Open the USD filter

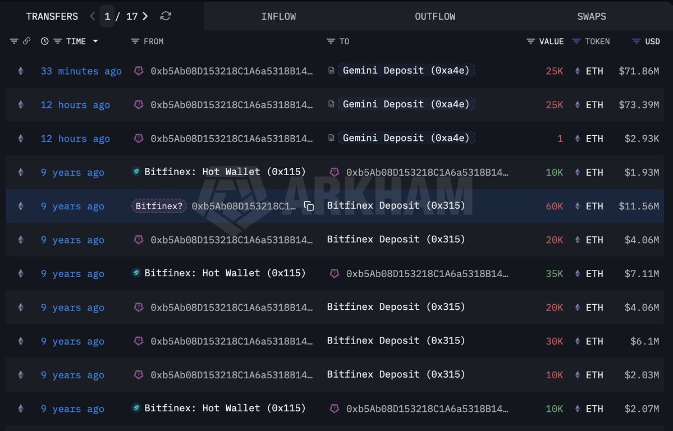tap(636, 41)
